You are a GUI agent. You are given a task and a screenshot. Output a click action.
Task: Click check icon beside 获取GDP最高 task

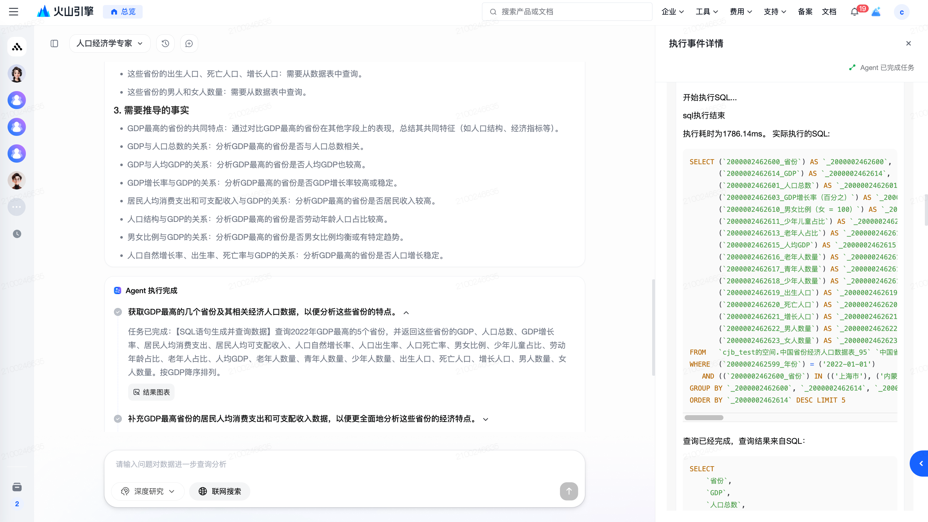(x=118, y=312)
